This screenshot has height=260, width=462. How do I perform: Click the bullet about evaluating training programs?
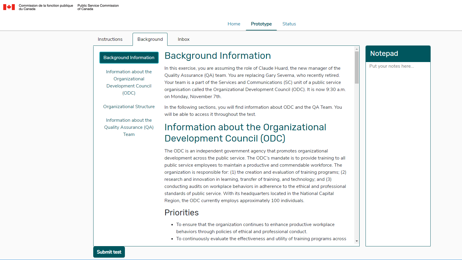[261, 239]
